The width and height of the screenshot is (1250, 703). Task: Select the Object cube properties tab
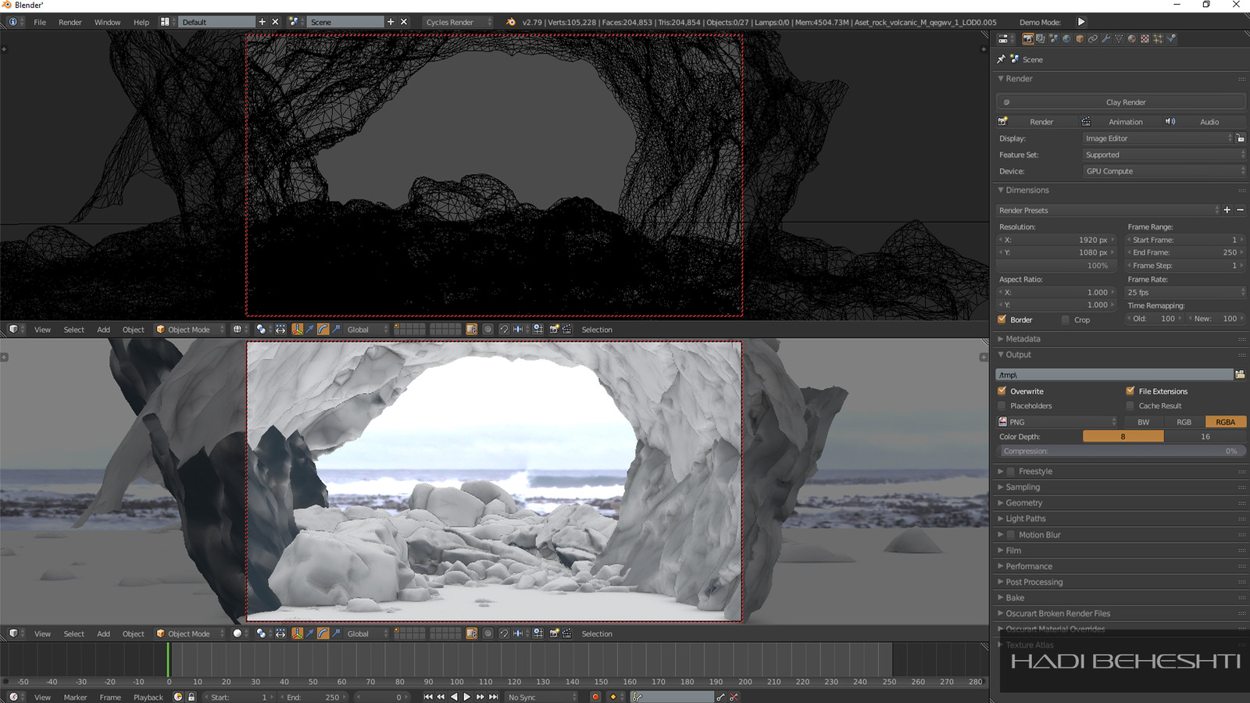pos(1080,38)
